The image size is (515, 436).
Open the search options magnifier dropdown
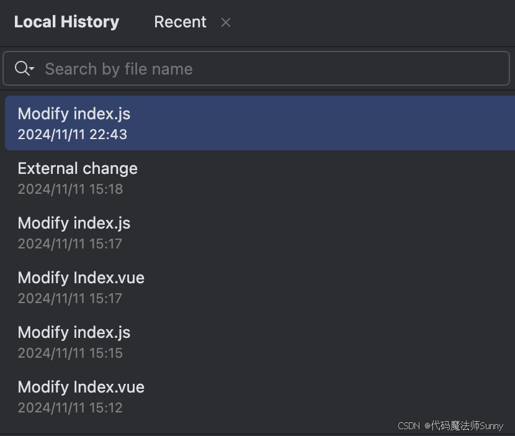pos(24,68)
